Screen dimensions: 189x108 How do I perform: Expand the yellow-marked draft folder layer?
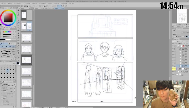[x=178, y=69]
